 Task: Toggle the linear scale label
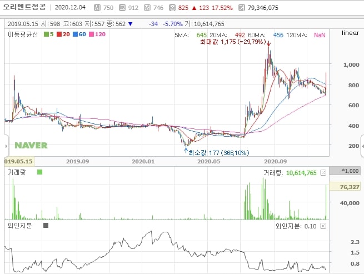click(350, 33)
